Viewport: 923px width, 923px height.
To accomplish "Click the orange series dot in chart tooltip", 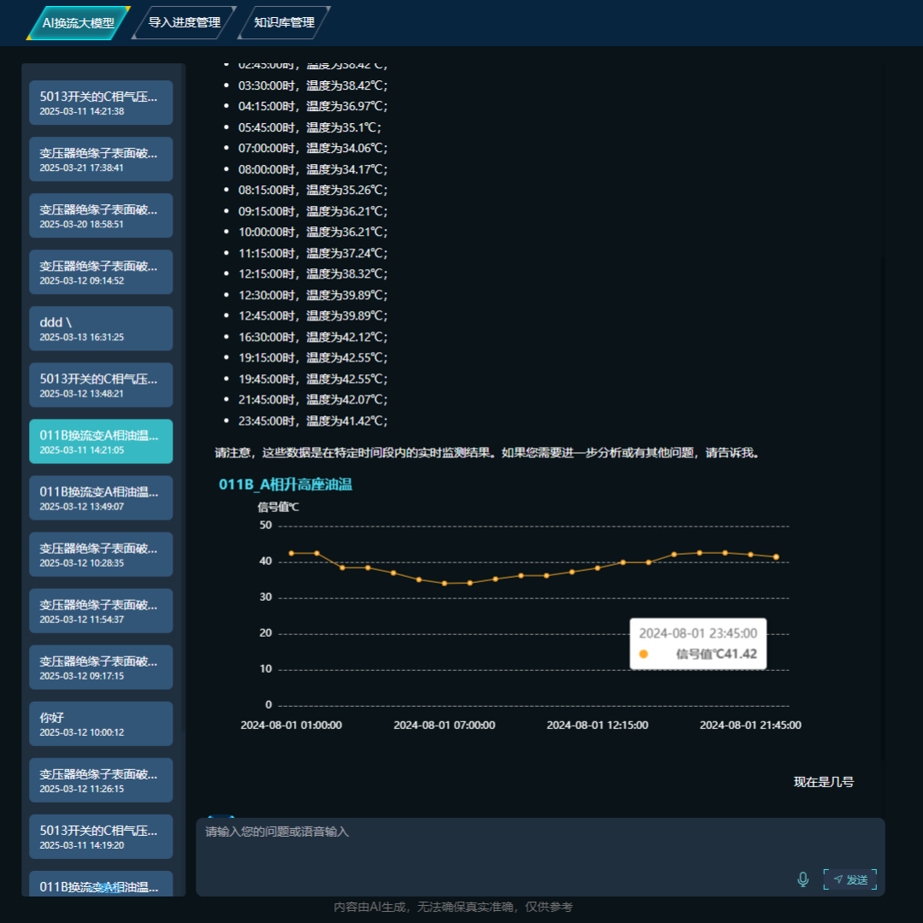I will pos(644,655).
